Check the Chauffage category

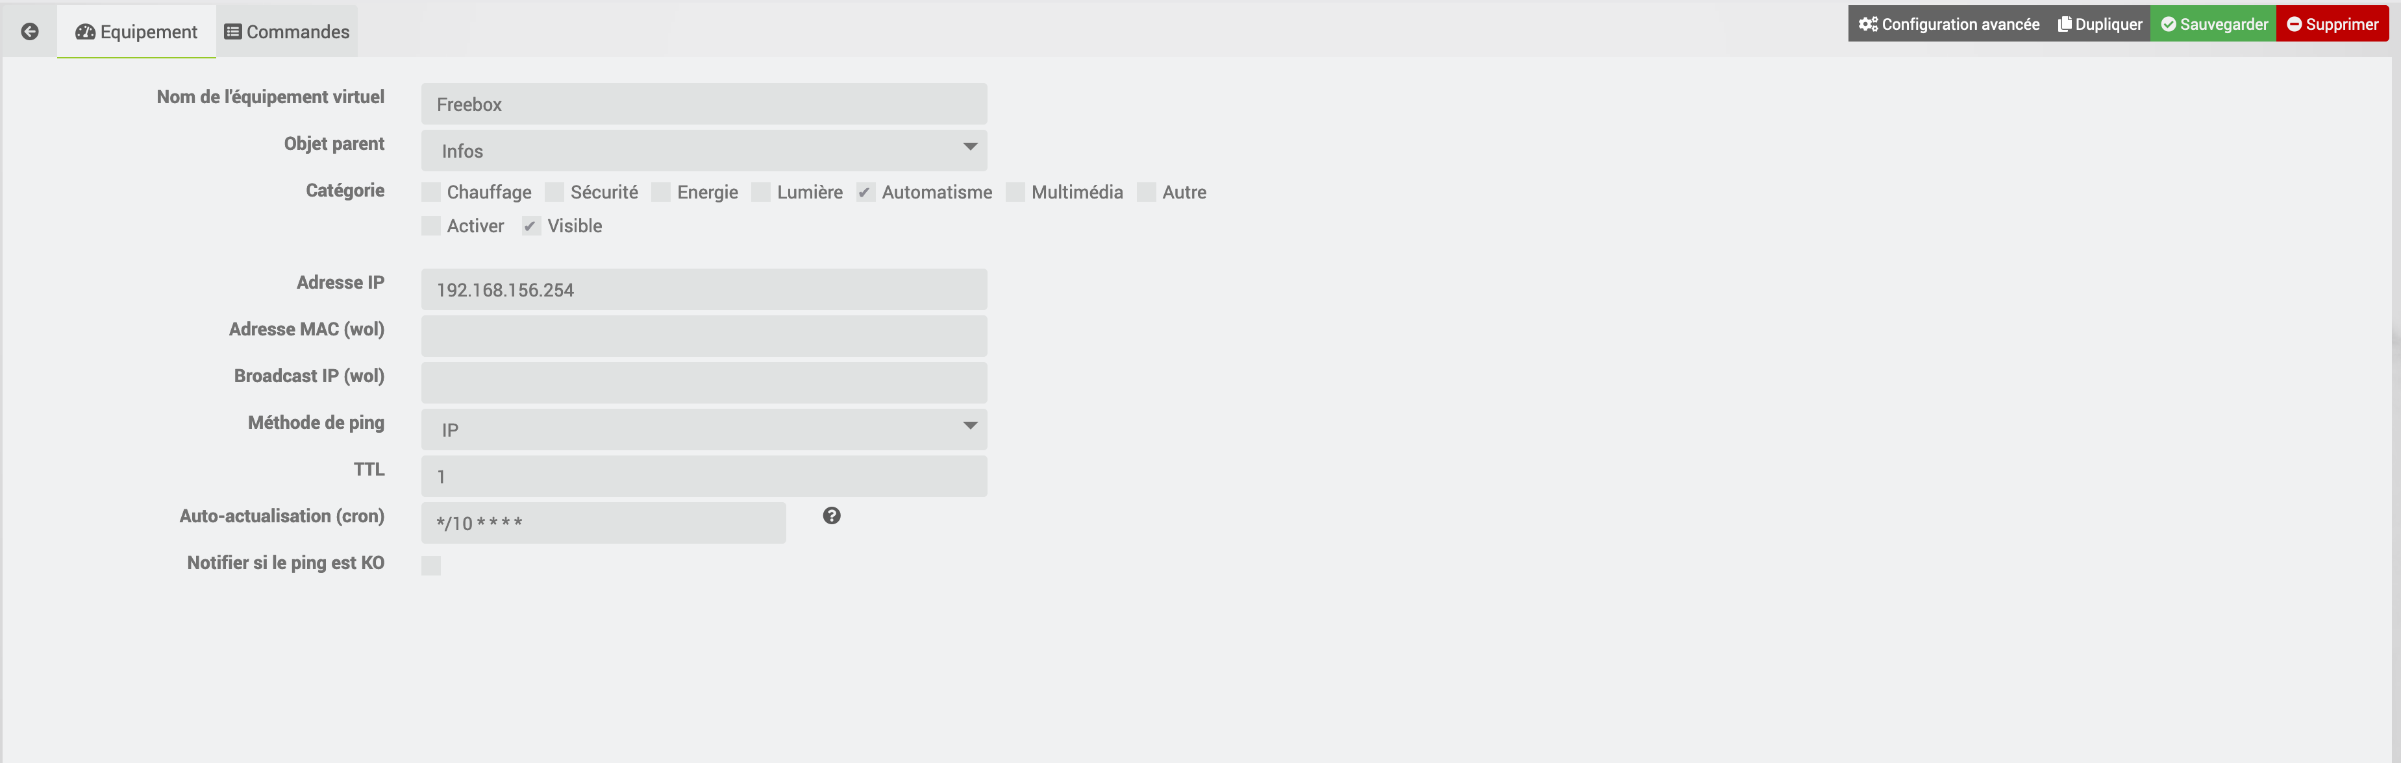430,193
